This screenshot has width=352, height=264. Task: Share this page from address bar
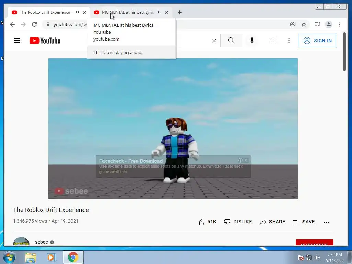tap(293, 24)
